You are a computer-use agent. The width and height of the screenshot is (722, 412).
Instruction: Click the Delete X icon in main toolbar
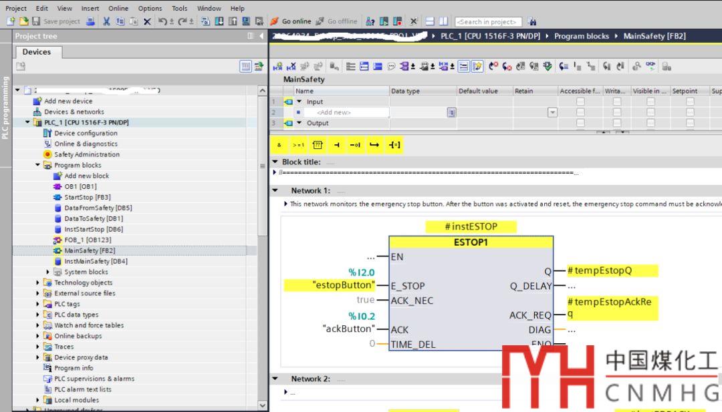coord(147,21)
